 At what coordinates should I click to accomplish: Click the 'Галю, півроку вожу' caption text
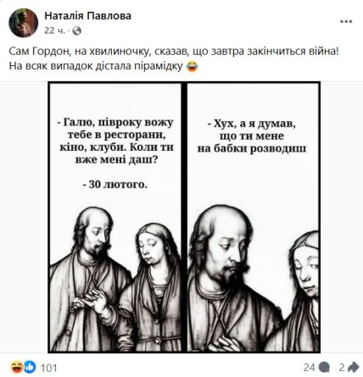coord(115,122)
